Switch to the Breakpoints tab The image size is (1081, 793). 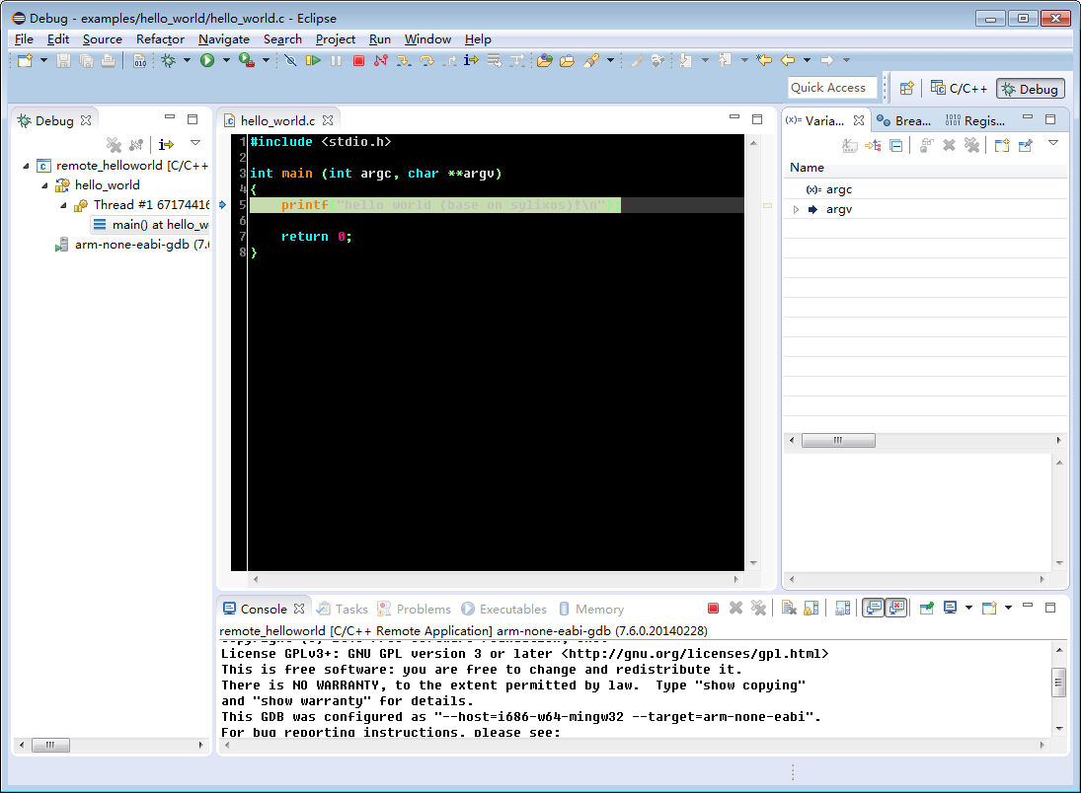[904, 120]
